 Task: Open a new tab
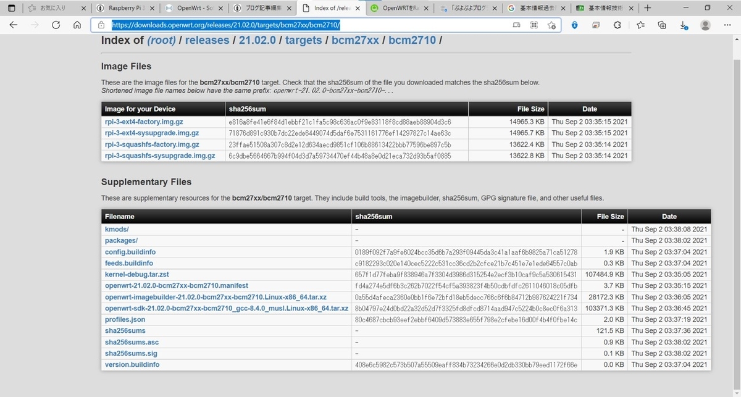pos(647,8)
